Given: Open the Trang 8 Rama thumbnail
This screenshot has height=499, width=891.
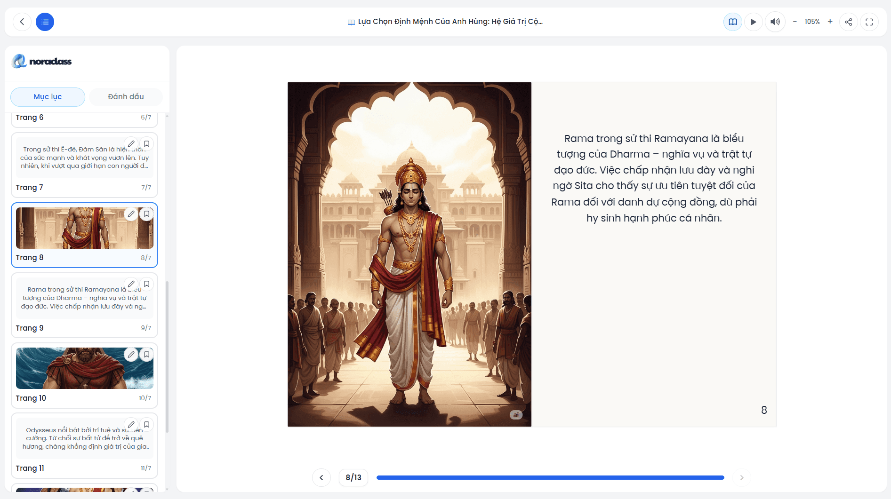Looking at the screenshot, I should point(85,228).
